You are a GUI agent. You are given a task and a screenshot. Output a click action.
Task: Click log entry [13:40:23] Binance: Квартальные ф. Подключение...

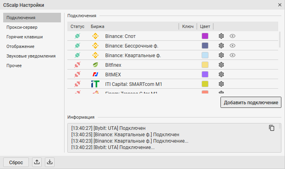click(x=130, y=141)
